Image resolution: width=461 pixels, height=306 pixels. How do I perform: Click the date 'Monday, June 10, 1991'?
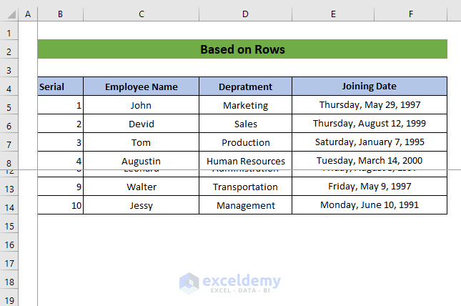[369, 205]
